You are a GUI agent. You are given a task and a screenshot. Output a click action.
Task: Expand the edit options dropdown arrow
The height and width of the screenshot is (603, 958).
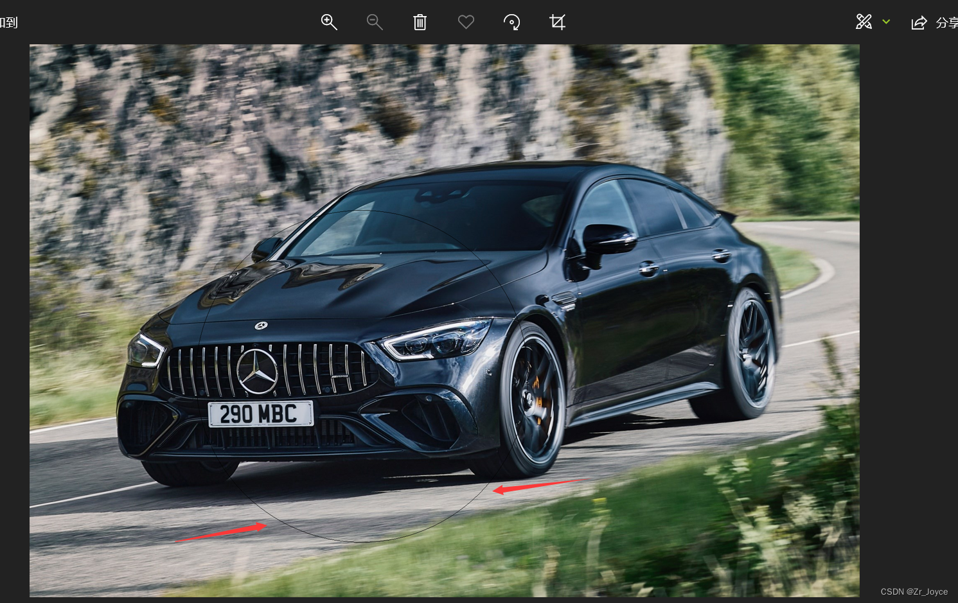point(886,22)
